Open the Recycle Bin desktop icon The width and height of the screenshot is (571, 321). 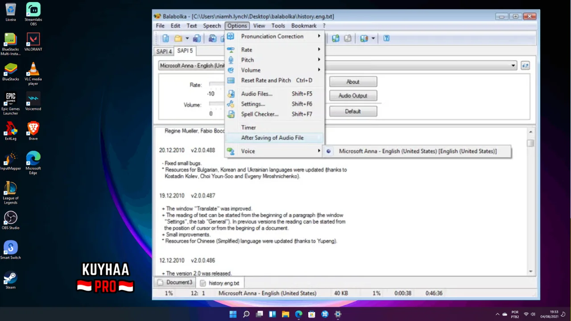[x=11, y=12]
